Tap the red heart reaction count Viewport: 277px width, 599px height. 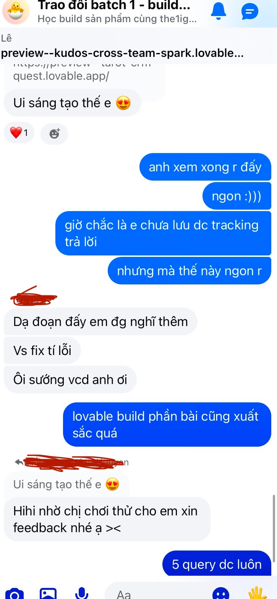tap(19, 132)
